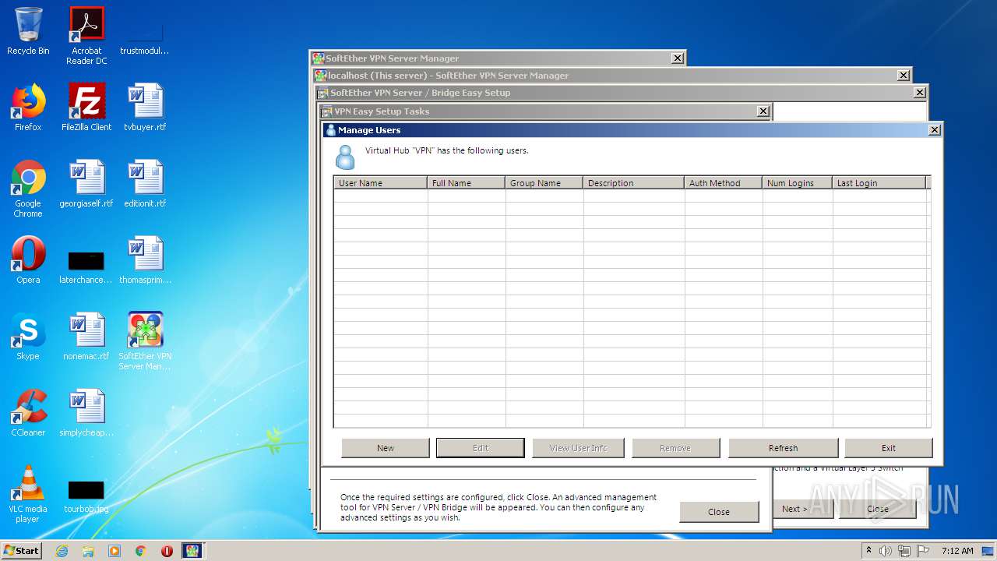Image resolution: width=997 pixels, height=561 pixels.
Task: Show hidden tray icons arrow
Action: pos(868,551)
